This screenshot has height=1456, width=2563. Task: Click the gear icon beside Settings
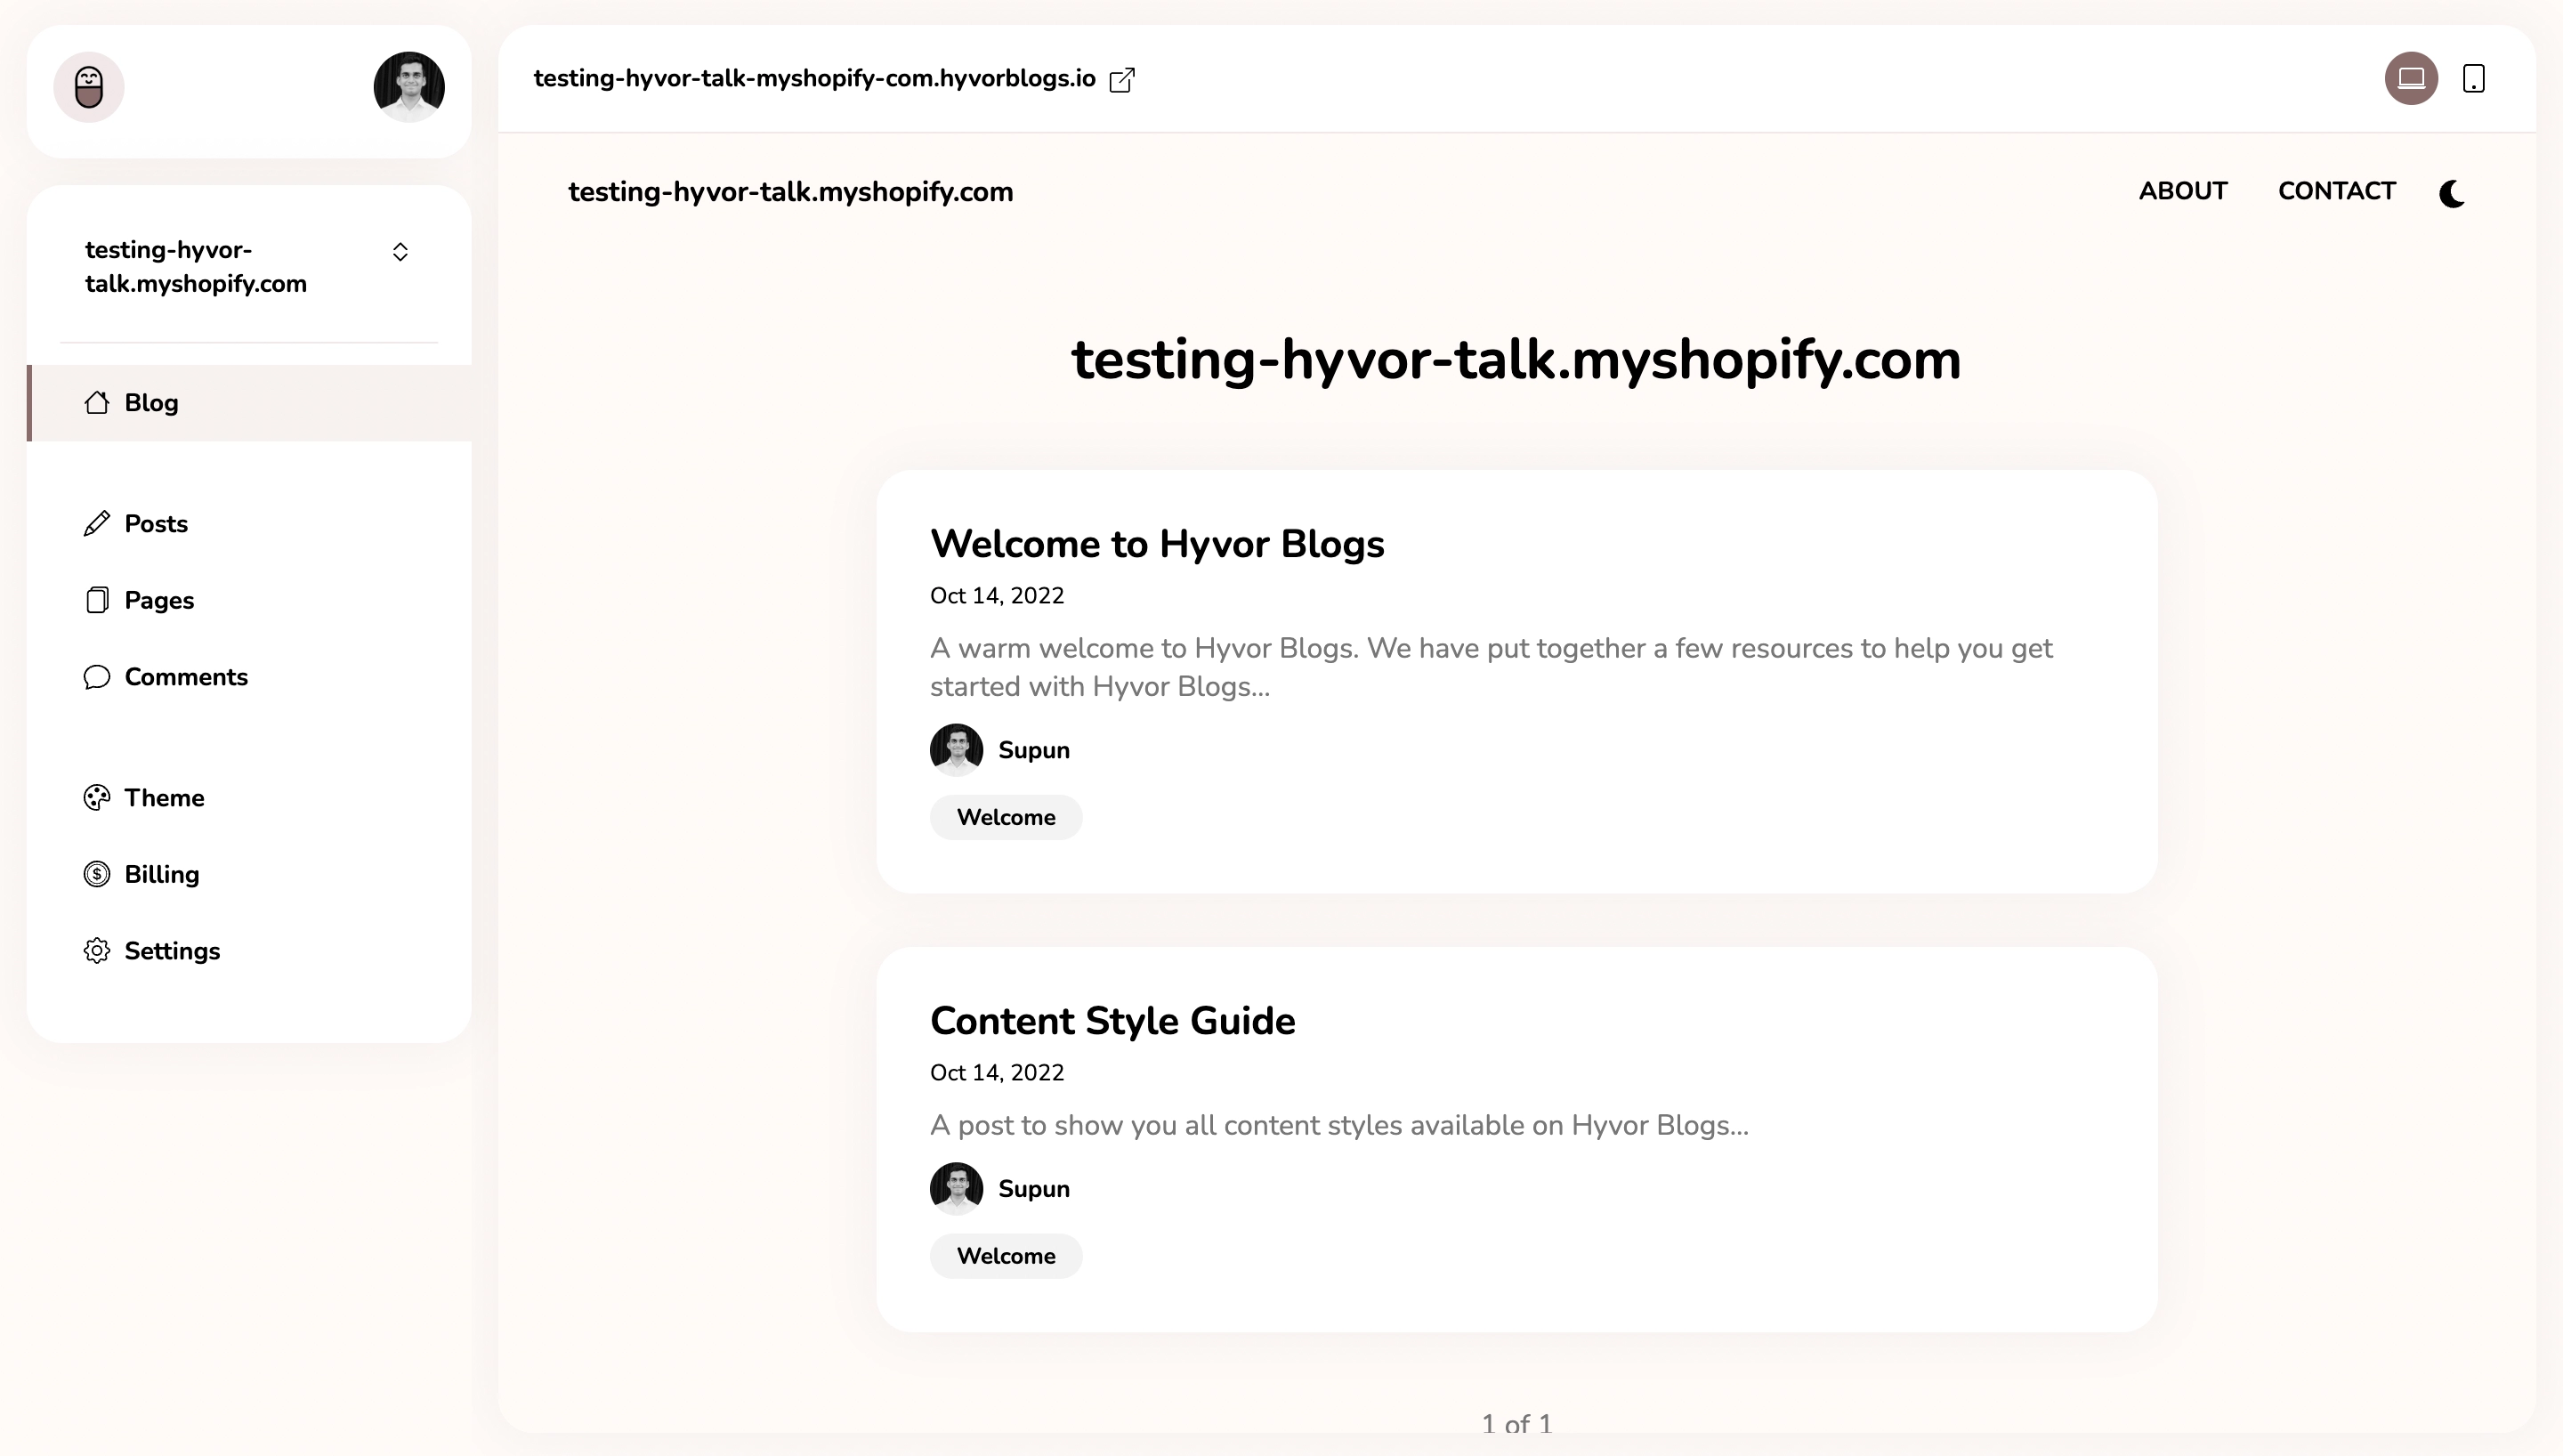(x=97, y=951)
